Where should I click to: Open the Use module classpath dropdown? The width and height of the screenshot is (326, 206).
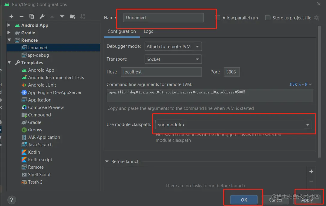(x=233, y=125)
